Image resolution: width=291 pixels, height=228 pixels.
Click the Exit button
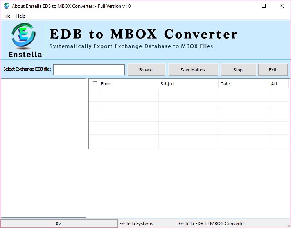coord(273,70)
